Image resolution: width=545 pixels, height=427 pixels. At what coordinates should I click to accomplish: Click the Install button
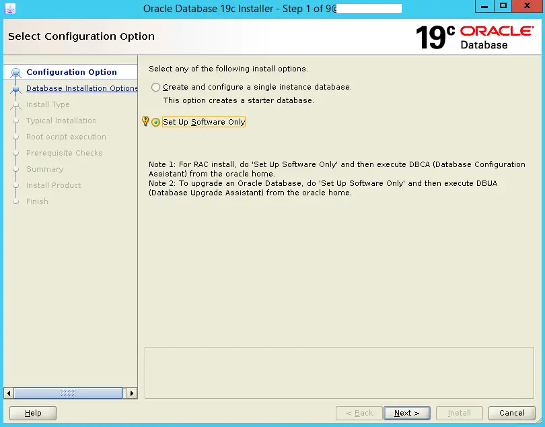tap(459, 413)
